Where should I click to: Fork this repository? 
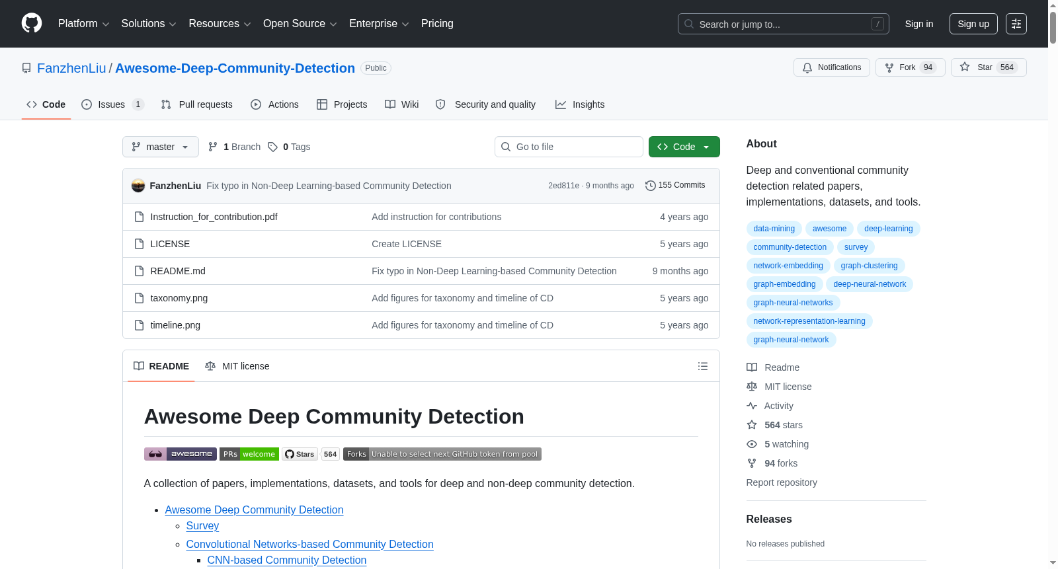pyautogui.click(x=911, y=67)
